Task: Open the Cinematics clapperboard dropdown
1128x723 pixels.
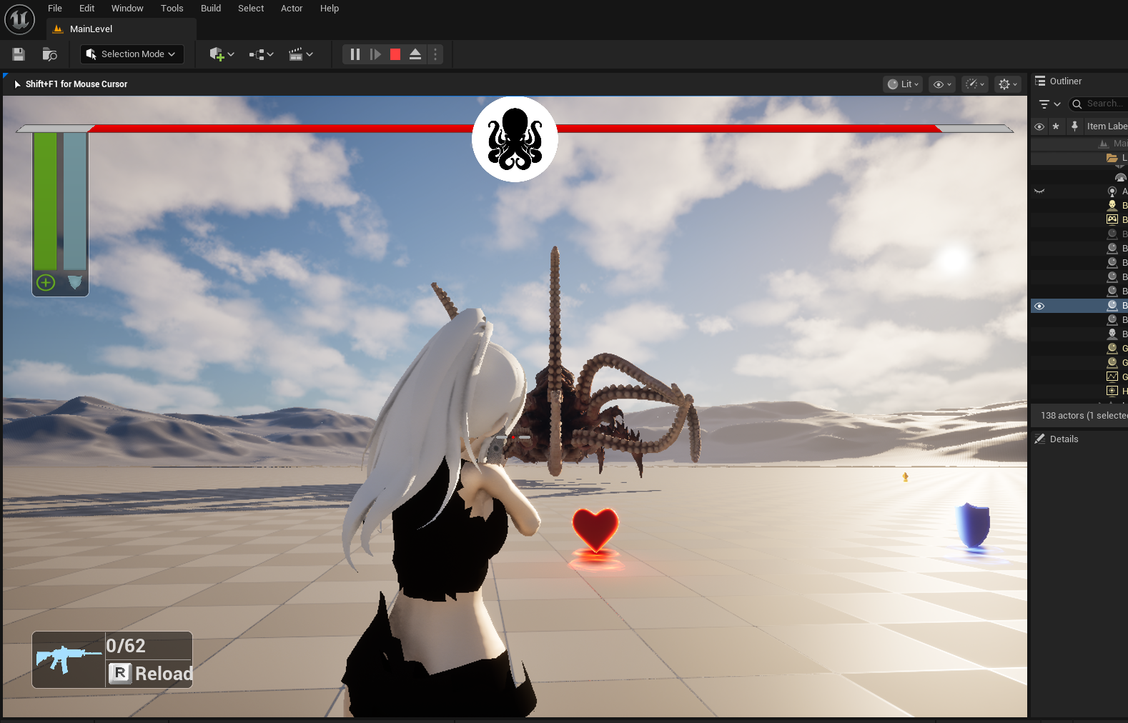Action: [x=300, y=54]
